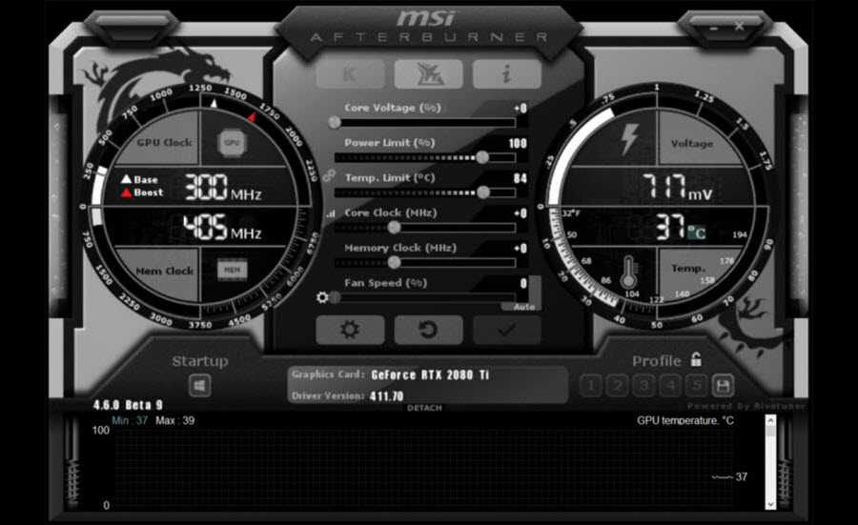Image resolution: width=858 pixels, height=525 pixels.
Task: Click the Memory Clock value +0
Action: tap(520, 249)
